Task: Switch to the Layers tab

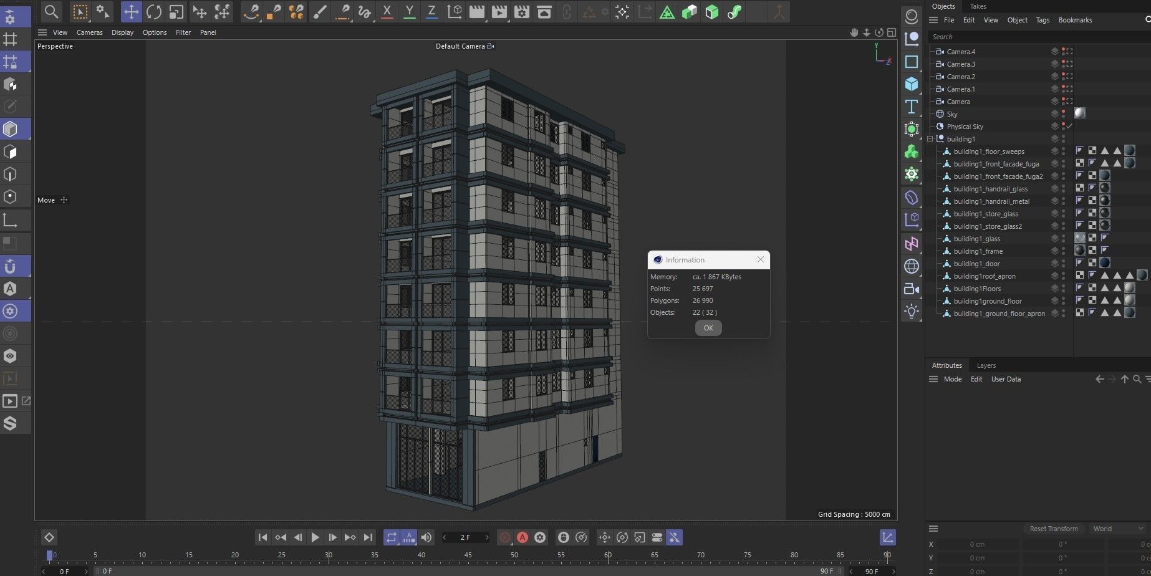Action: [x=986, y=365]
